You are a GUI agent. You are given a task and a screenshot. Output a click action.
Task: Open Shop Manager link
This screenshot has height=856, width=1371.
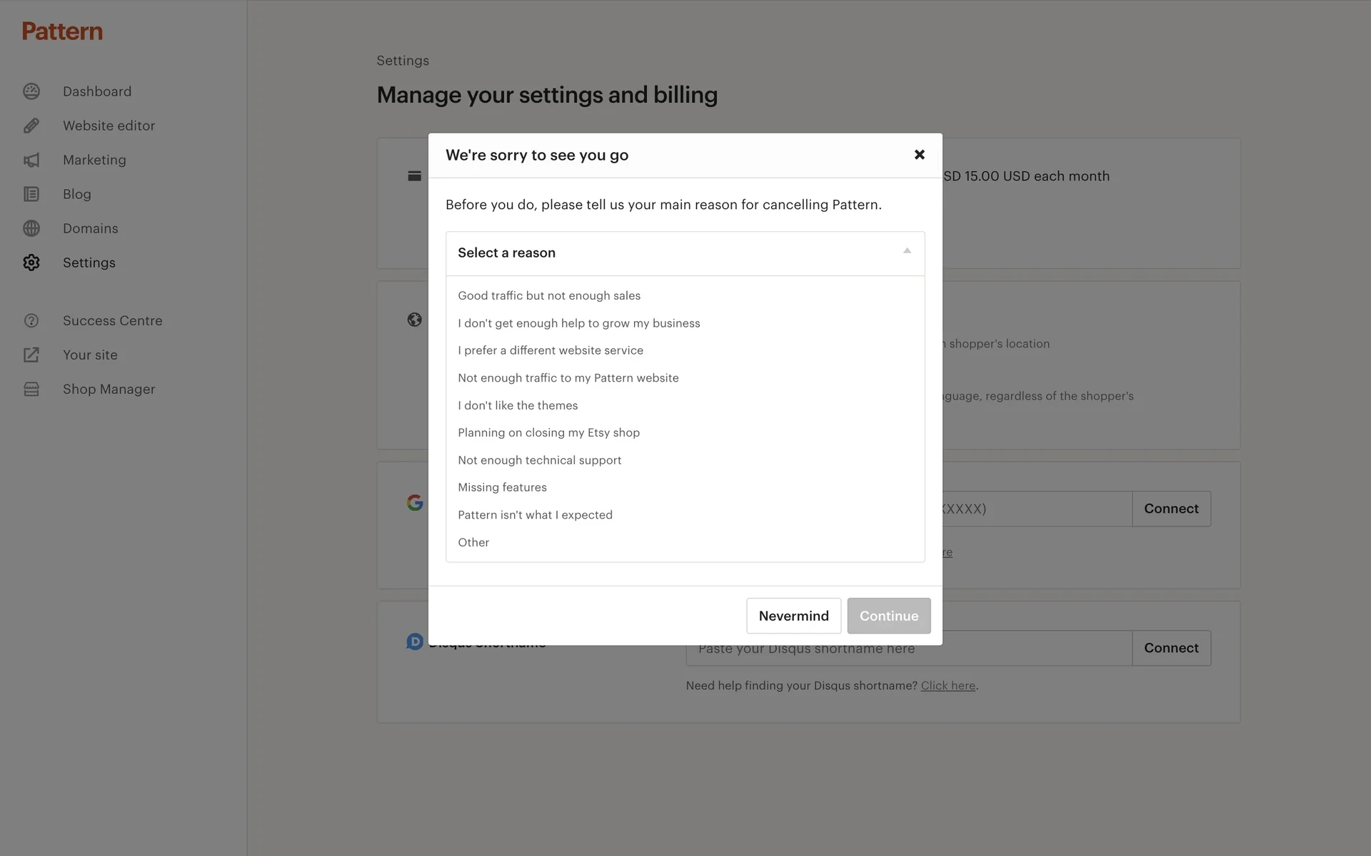109,389
